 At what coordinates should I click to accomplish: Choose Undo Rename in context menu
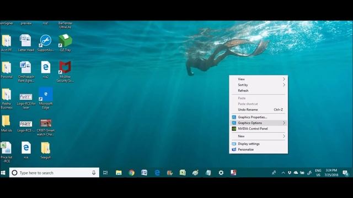(x=259, y=109)
